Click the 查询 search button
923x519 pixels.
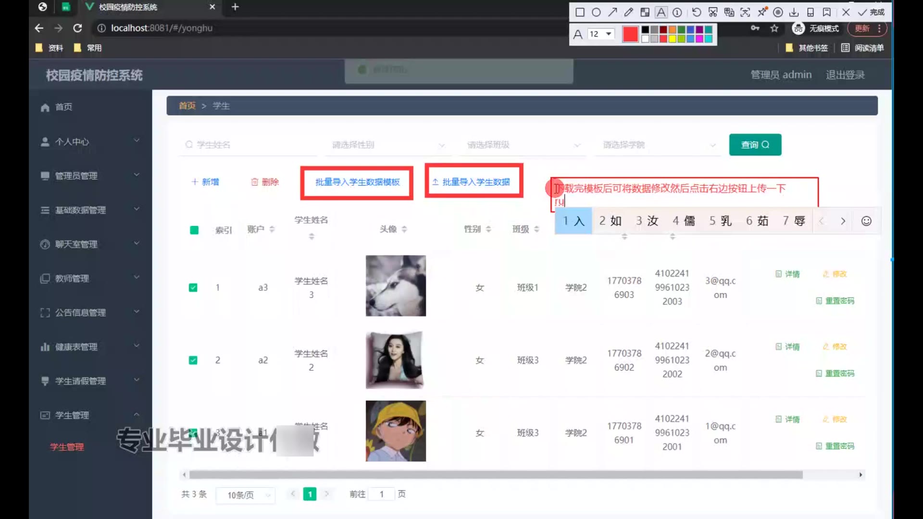point(755,145)
